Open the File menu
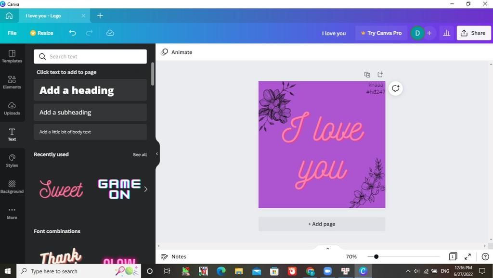Viewport: 493px width, 278px height. tap(12, 33)
